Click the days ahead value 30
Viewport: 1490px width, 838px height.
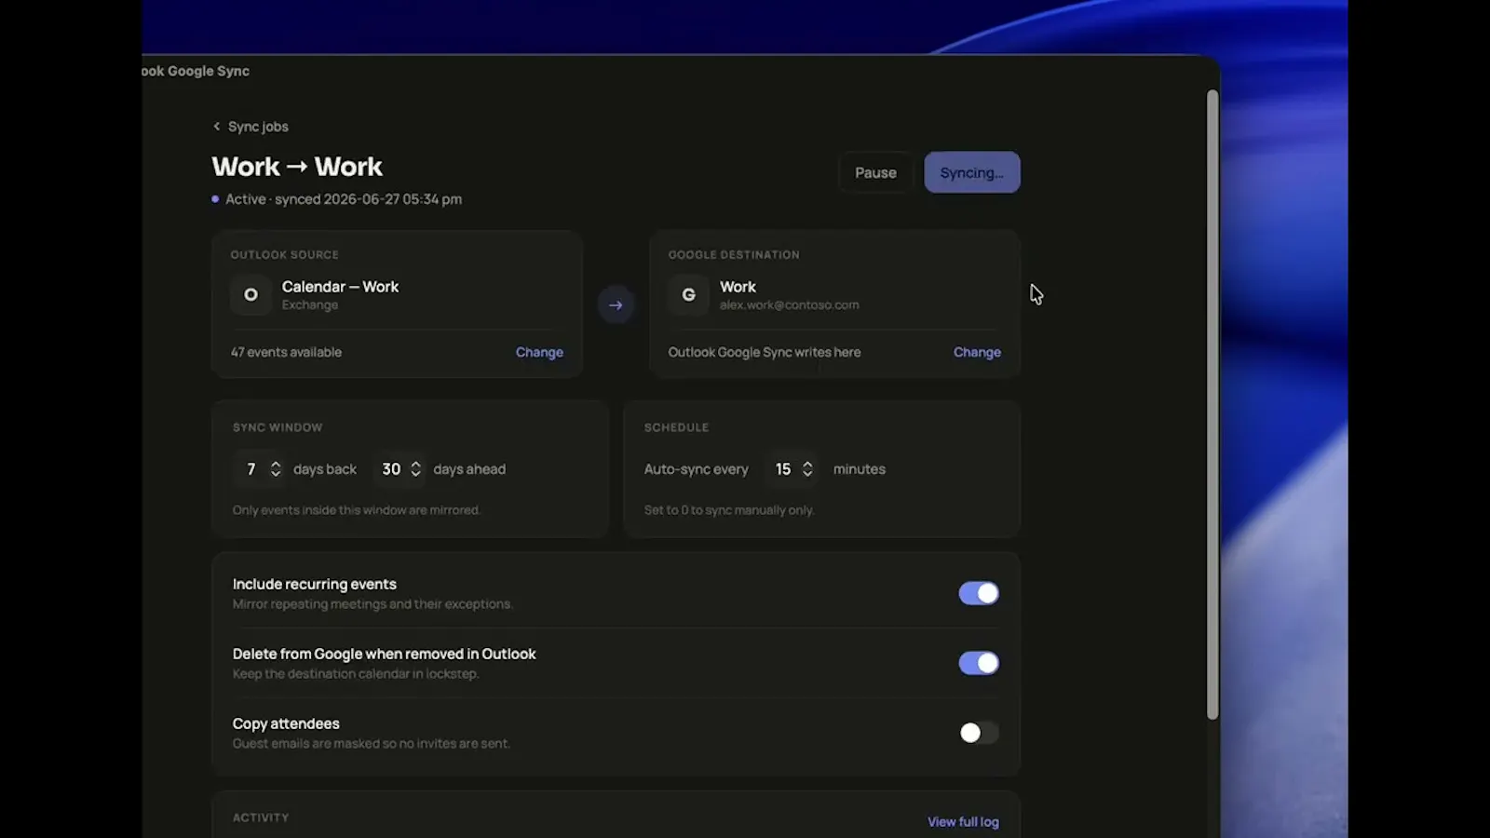391,469
